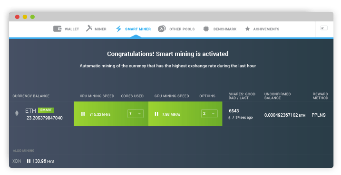Click the ETH currency label
The image size is (341, 175).
30,111
